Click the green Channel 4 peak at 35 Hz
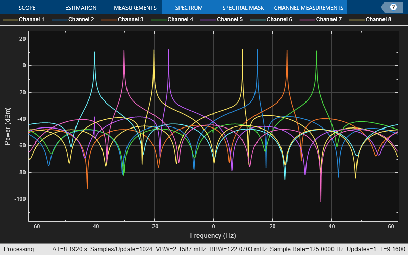408x255 pixels. (316, 52)
